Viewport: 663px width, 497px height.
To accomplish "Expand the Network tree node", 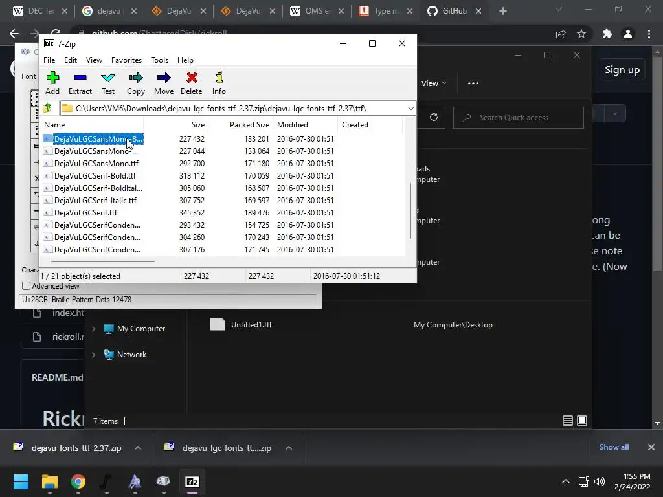I will pos(93,355).
